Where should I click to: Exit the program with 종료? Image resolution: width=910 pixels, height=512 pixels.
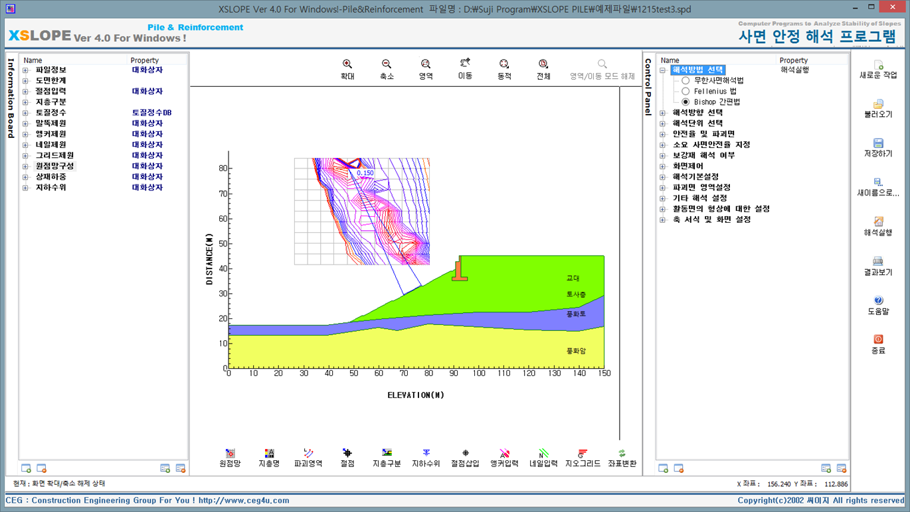pyautogui.click(x=878, y=345)
